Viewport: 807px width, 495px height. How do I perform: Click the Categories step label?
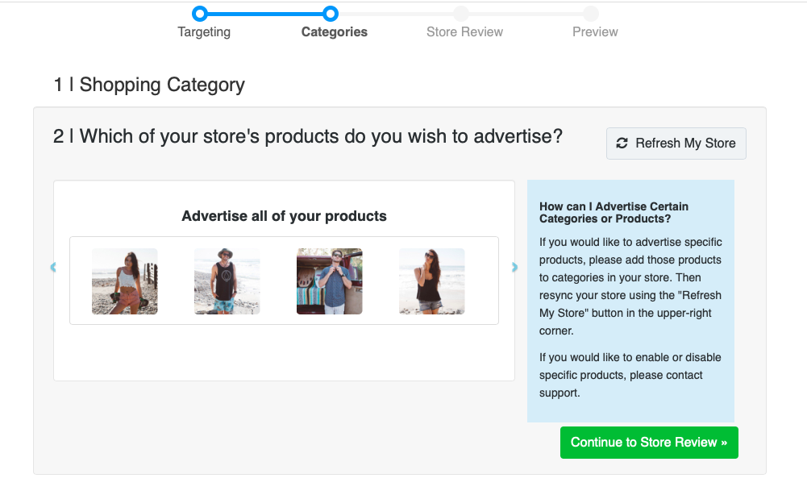click(334, 31)
